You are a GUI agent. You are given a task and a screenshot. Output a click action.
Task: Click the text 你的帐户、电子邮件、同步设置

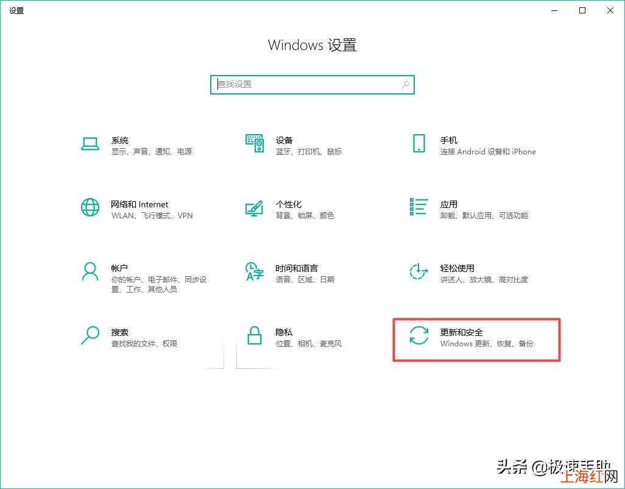(x=158, y=284)
